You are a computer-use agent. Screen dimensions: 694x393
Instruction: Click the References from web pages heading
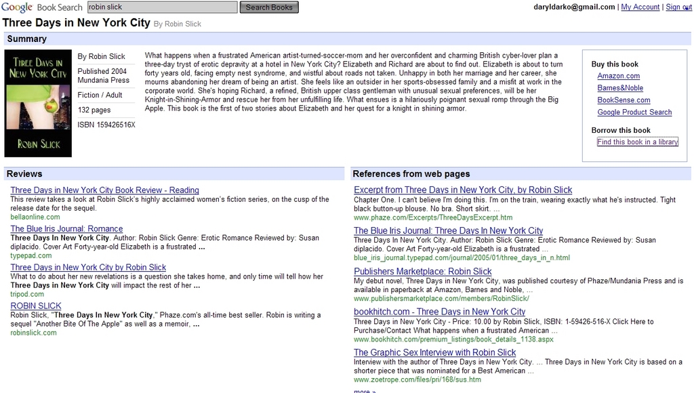pyautogui.click(x=411, y=173)
